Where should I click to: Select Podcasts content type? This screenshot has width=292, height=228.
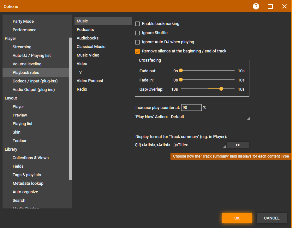(x=85, y=30)
